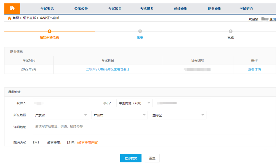Click the 证书信息 section title

16,52
